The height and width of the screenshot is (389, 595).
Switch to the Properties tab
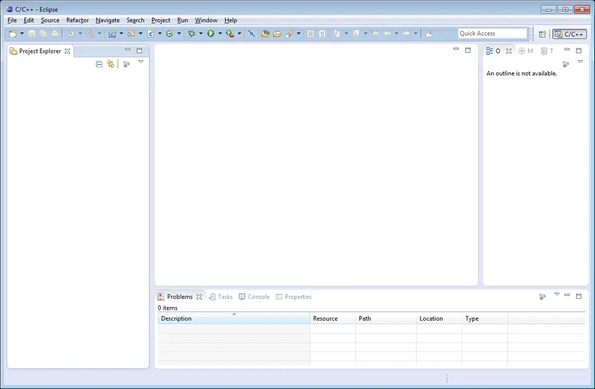(x=294, y=296)
